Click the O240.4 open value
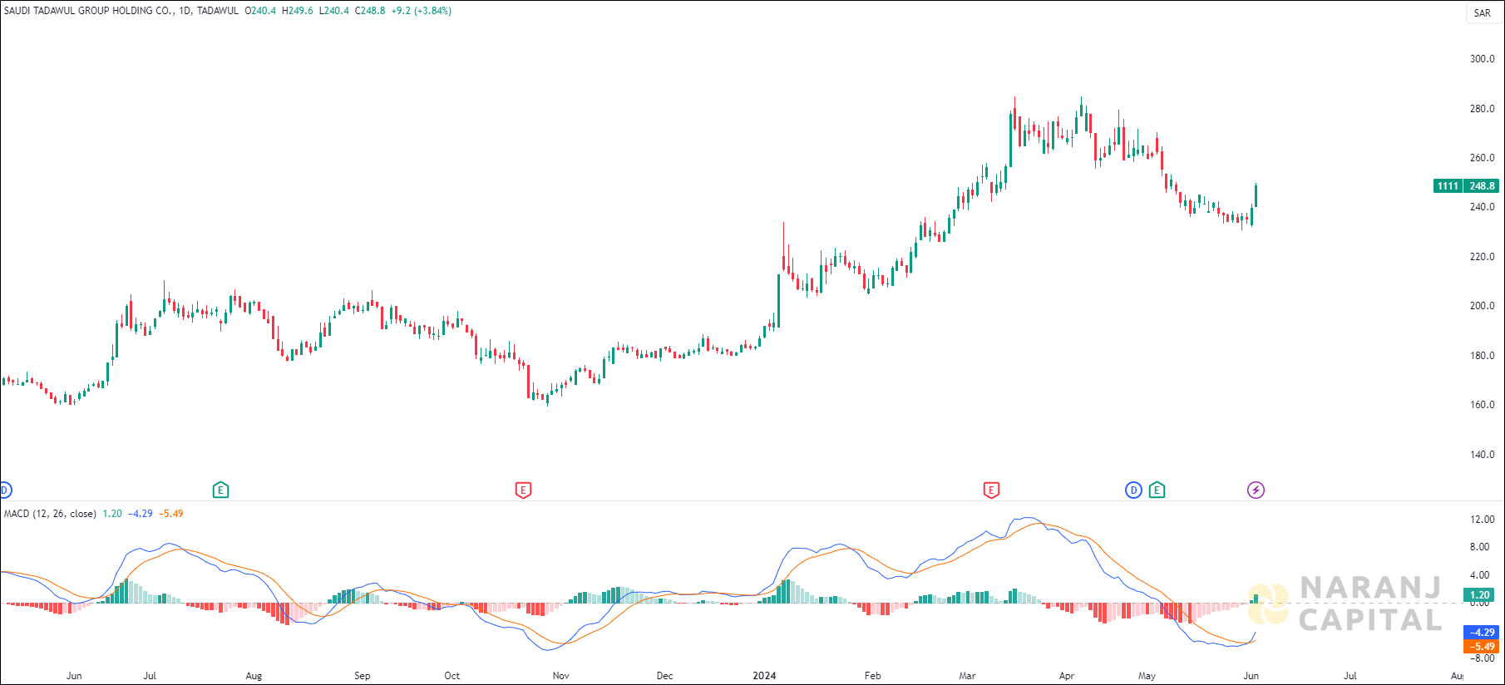Screen dimensions: 1505x685 click(260, 11)
